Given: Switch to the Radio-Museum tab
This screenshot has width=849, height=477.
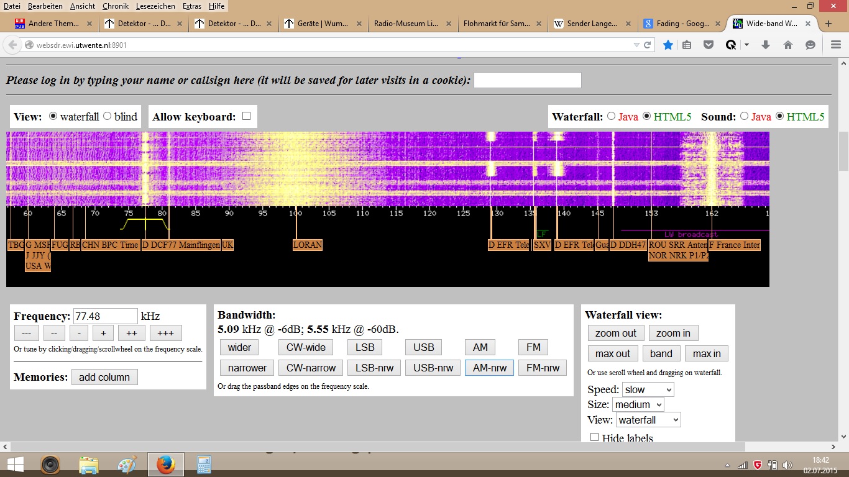Looking at the screenshot, I should pos(406,24).
